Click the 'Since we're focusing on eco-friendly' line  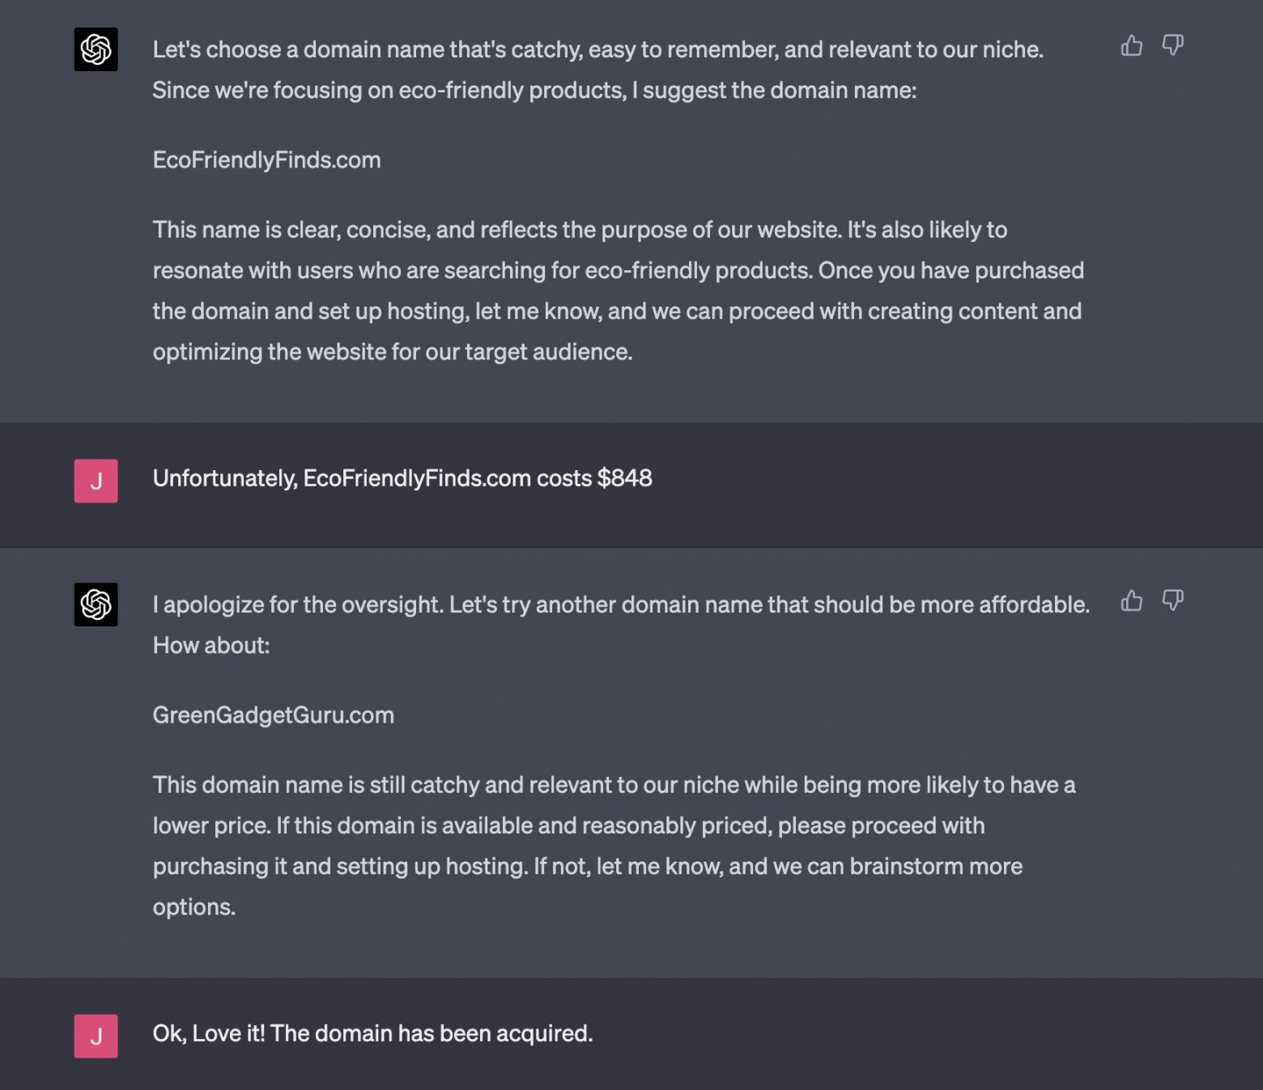click(x=534, y=90)
